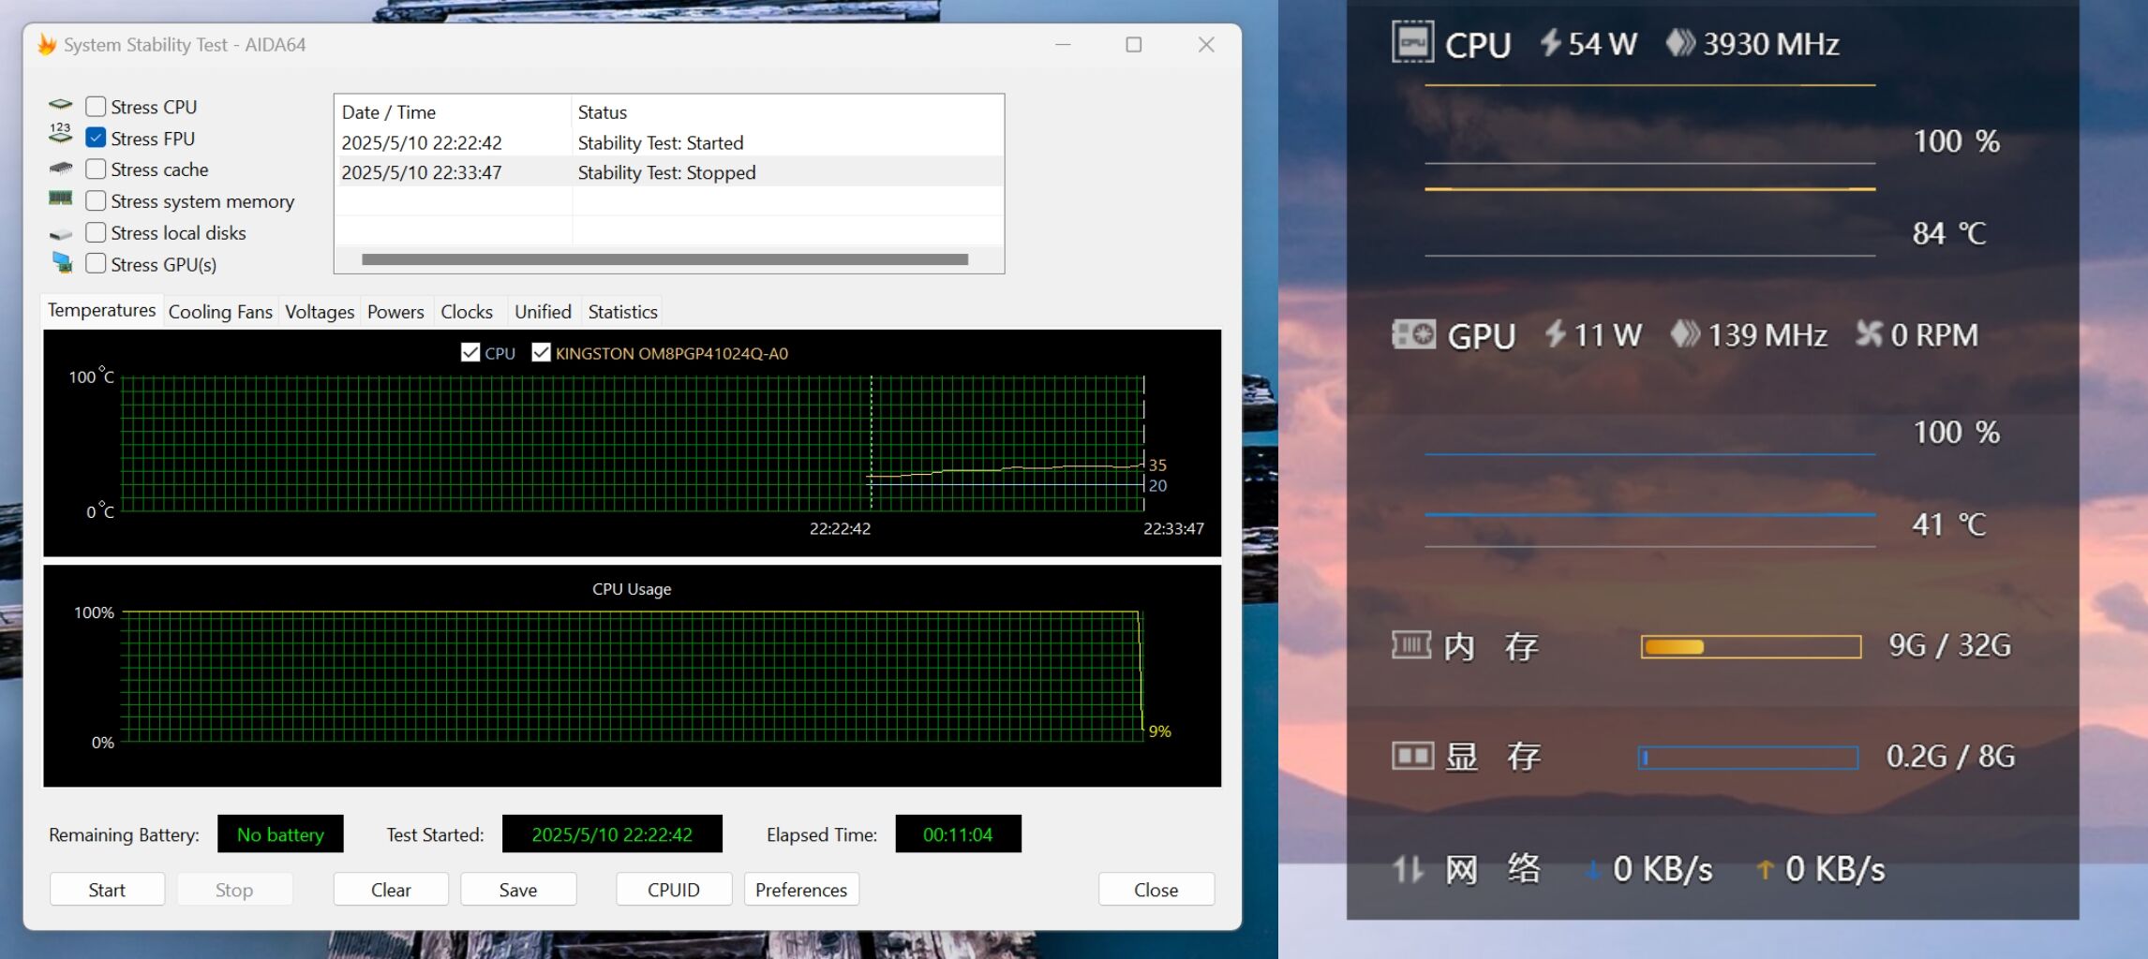Click the Start button
2148x959 pixels.
tap(107, 890)
